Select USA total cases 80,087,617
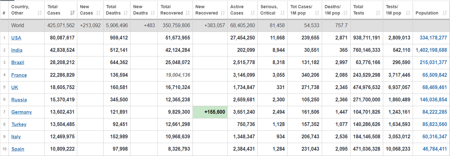This screenshot has width=450, height=156. tap(62, 38)
